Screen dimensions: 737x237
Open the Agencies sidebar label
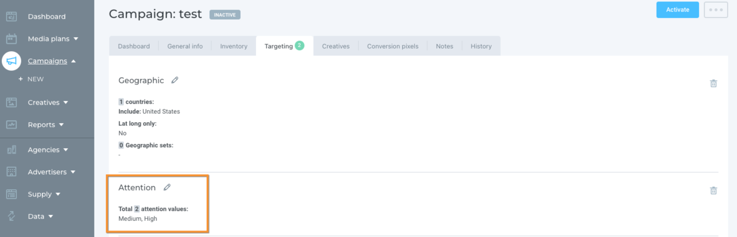point(44,150)
